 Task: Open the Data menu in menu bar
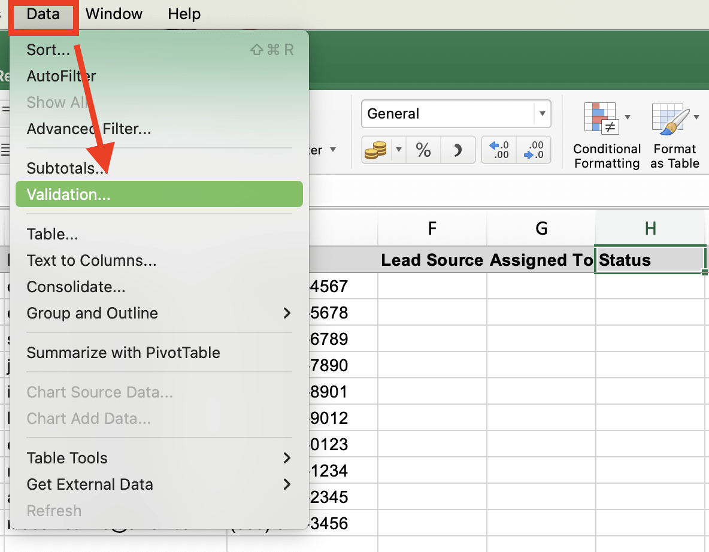43,14
